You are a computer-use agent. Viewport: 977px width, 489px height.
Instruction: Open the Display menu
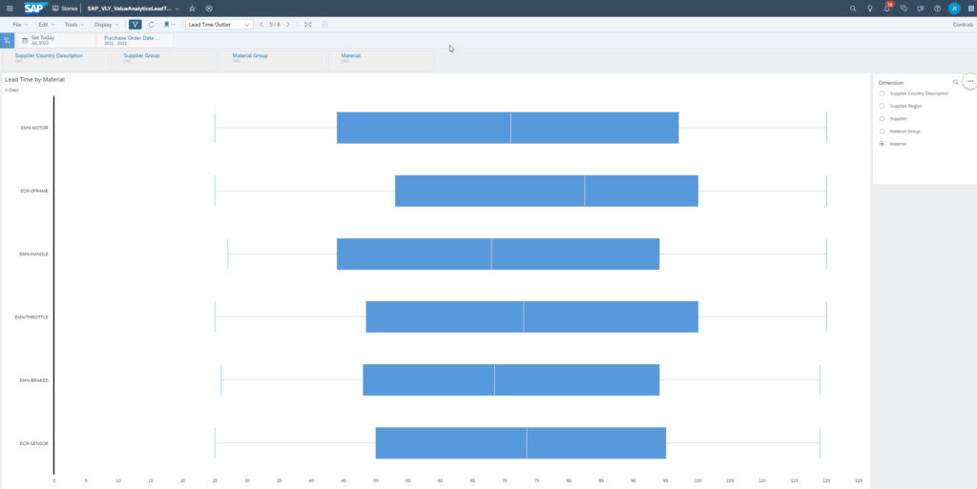click(x=106, y=24)
